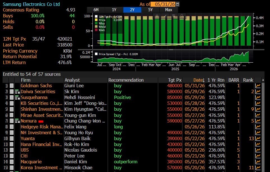Toggle the green %Buy legend swatch
Screen dimensions: 270x172
(x=96, y=23)
